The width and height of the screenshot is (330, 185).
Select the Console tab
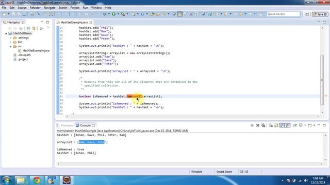click(x=85, y=125)
